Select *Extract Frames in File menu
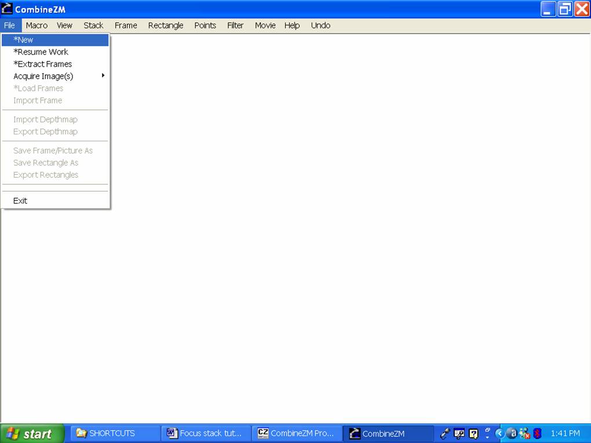Viewport: 591px width, 443px height. point(55,64)
